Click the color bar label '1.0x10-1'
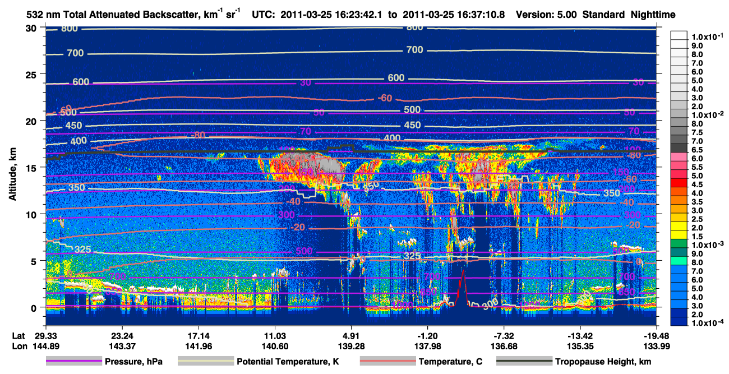Image resolution: width=729 pixels, height=374 pixels. click(x=707, y=37)
